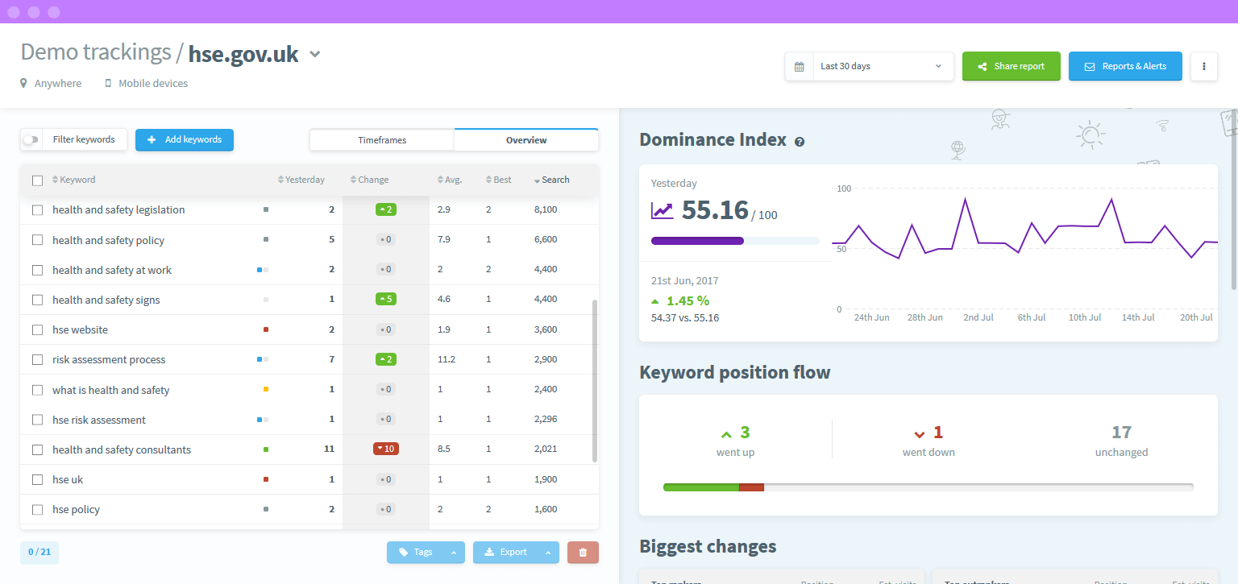Click the blue tag marker for risk assessment process

point(260,359)
